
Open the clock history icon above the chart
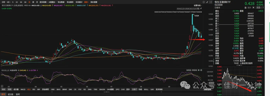click(x=204, y=2)
